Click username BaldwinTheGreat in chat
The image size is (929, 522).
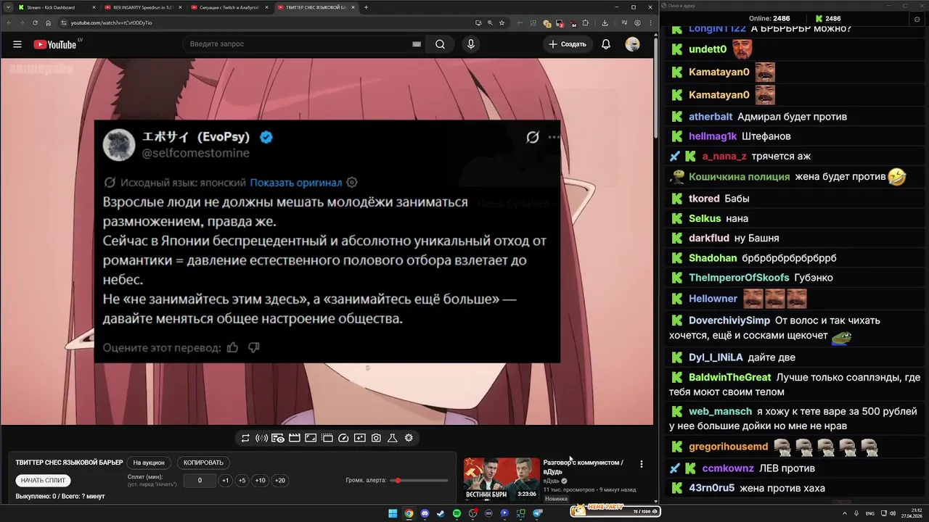coord(729,377)
